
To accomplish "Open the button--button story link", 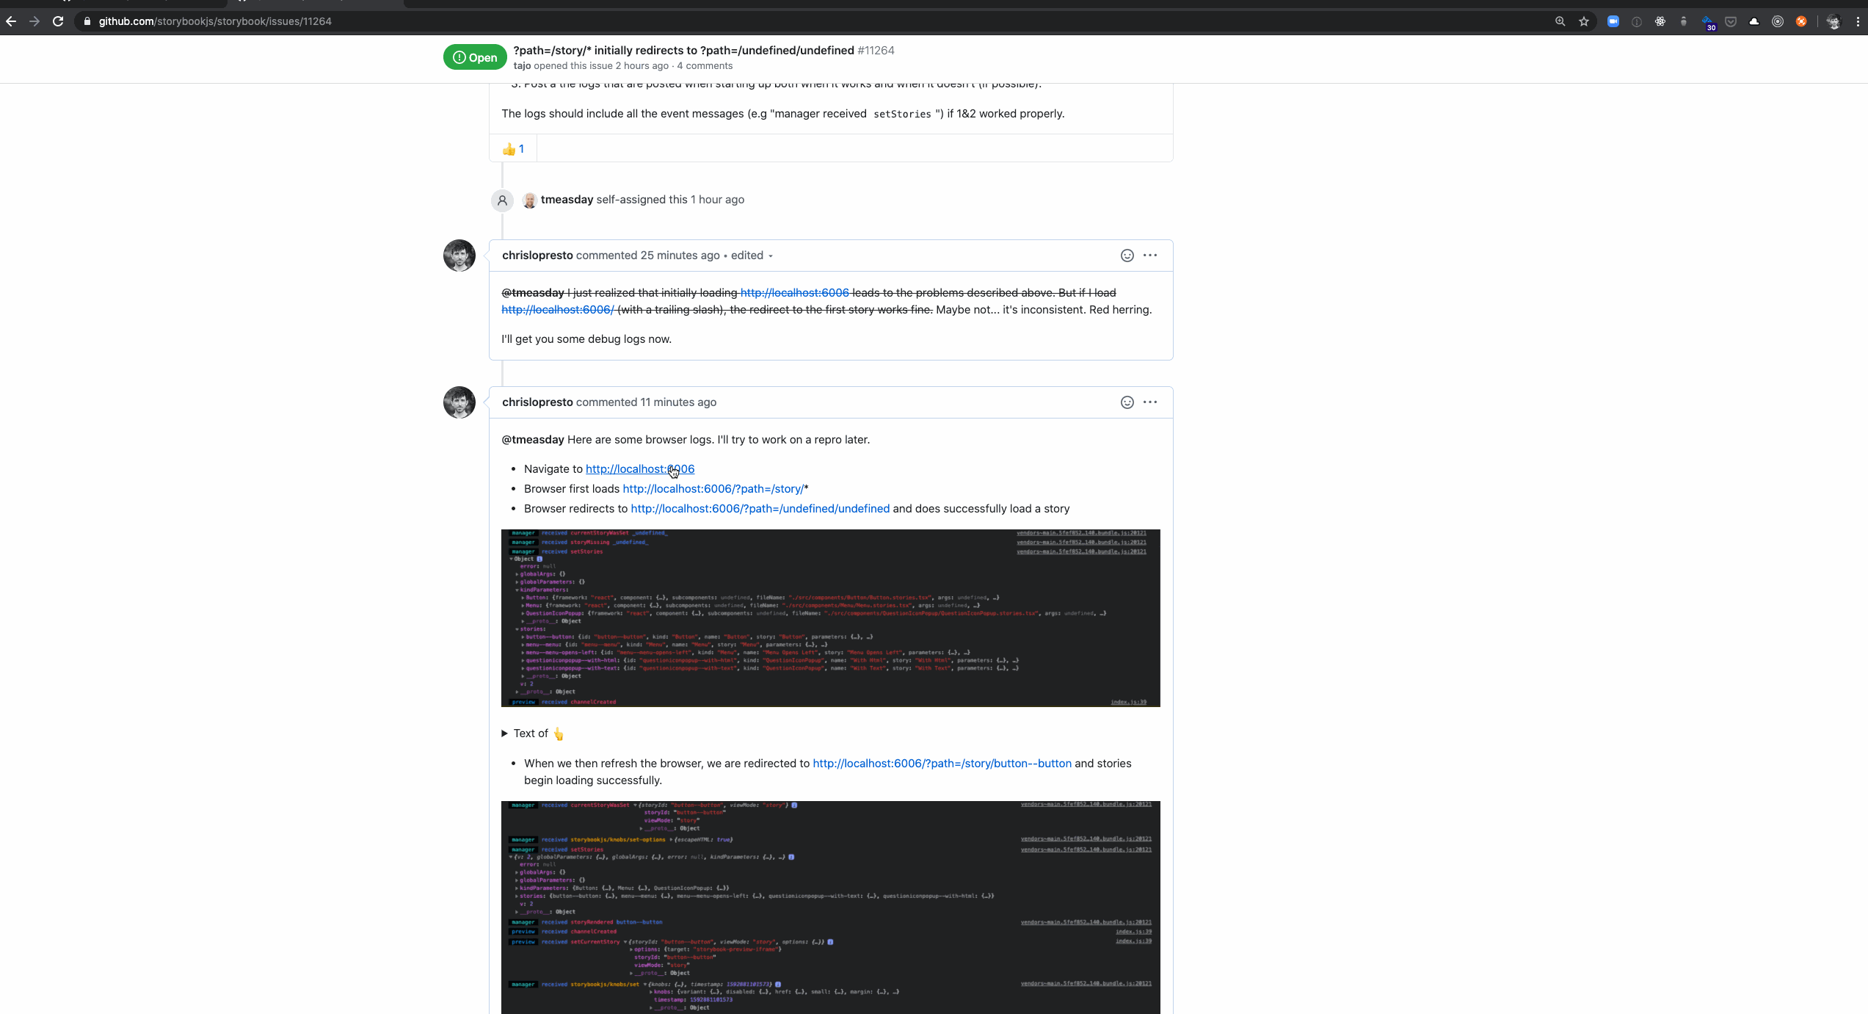I will [942, 764].
